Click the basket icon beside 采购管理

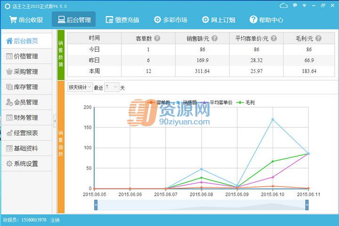click(9, 71)
